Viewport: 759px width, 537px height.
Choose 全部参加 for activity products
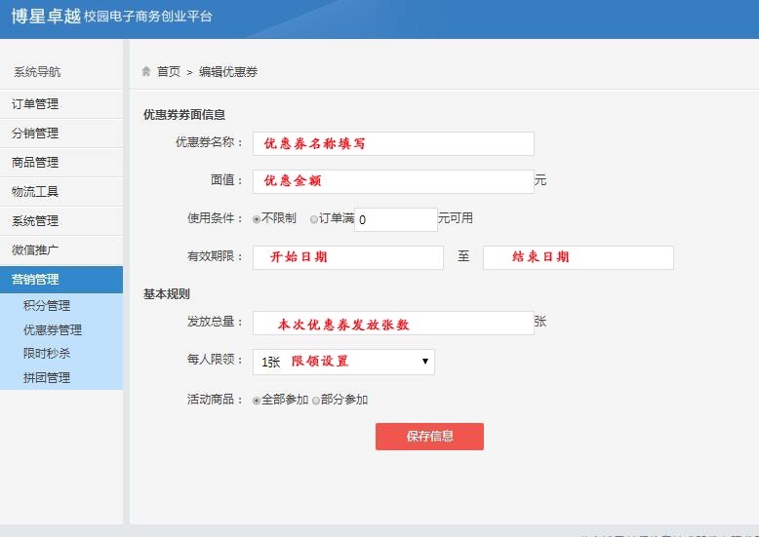[257, 400]
